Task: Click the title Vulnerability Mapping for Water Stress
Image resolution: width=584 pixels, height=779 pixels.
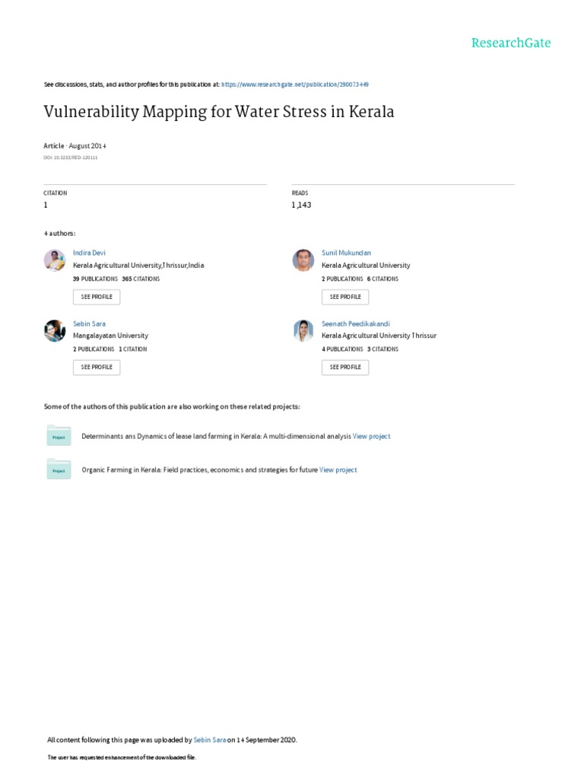Action: (x=219, y=113)
